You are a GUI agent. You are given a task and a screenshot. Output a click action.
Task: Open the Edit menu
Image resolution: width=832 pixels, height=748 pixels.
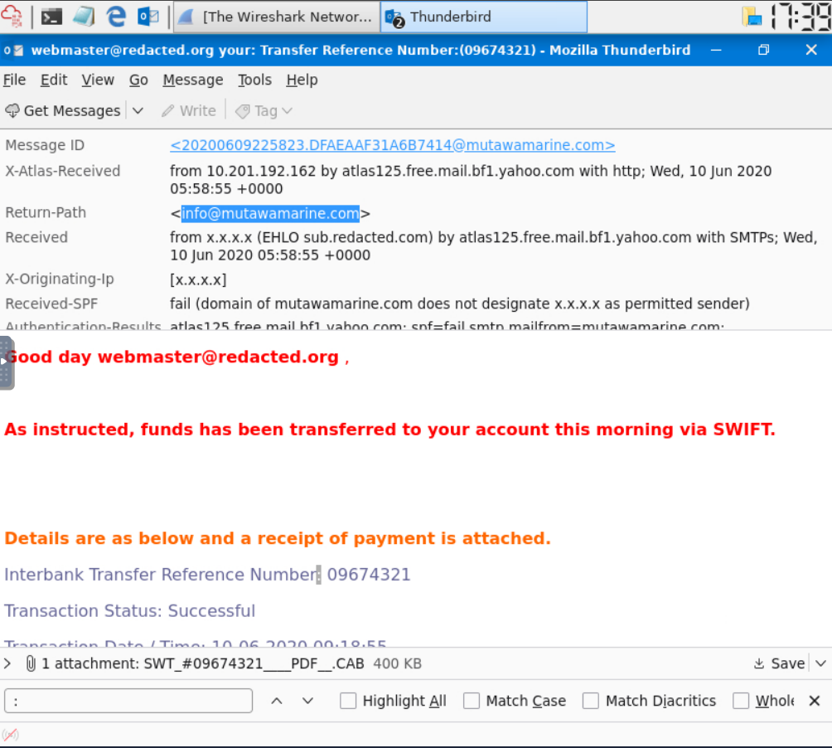coord(54,80)
